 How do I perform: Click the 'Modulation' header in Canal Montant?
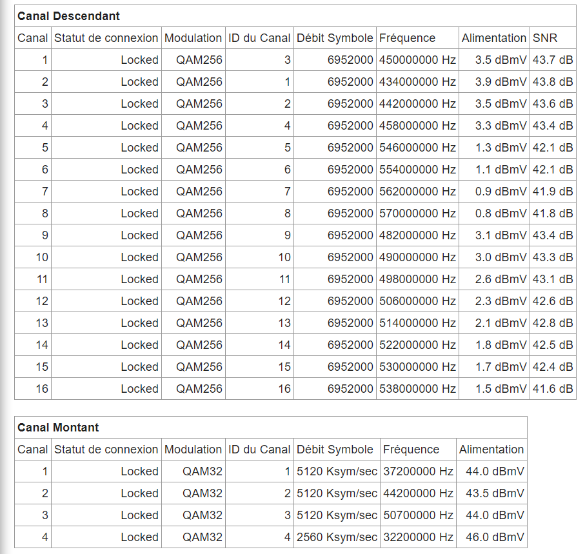pyautogui.click(x=193, y=449)
